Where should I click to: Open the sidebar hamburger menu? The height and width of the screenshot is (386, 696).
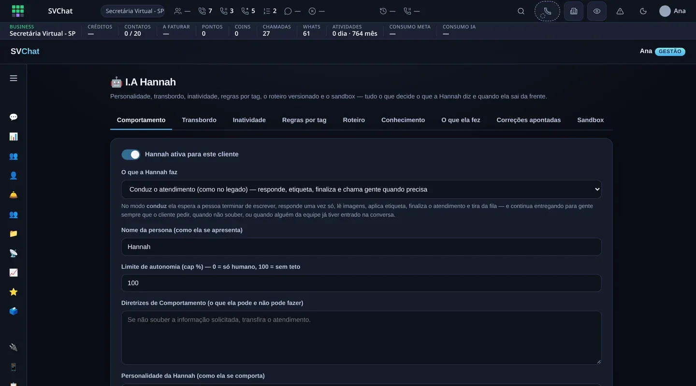point(14,78)
